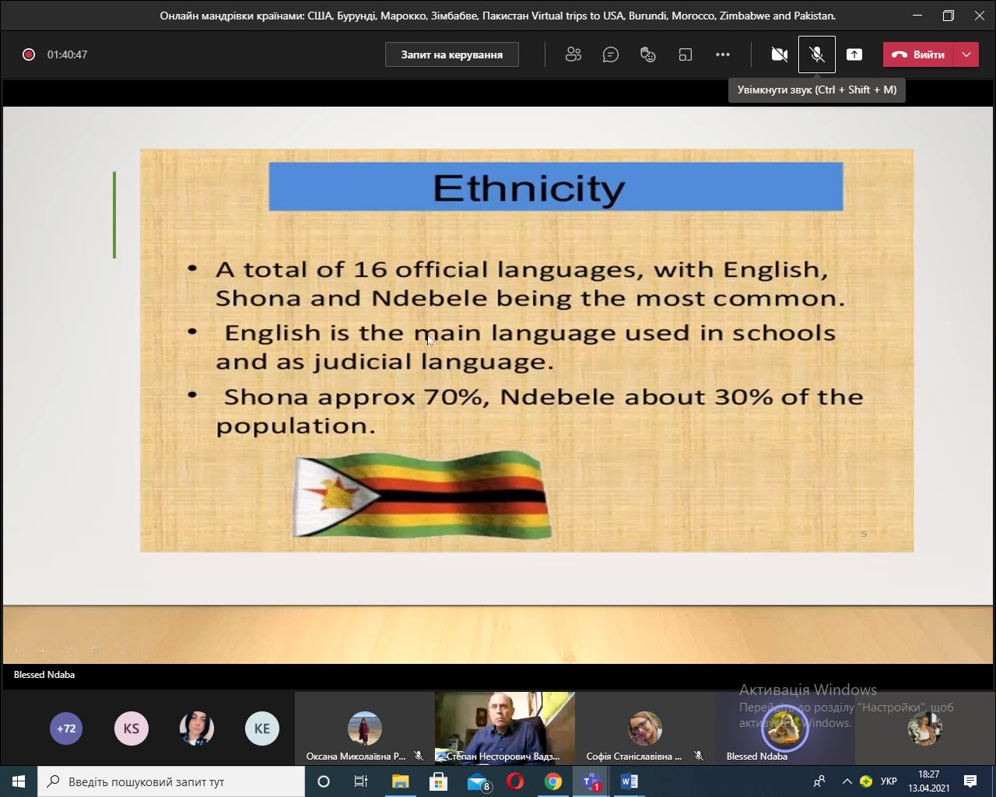Click the red Вийти leave button
This screenshot has width=996, height=797.
[919, 54]
